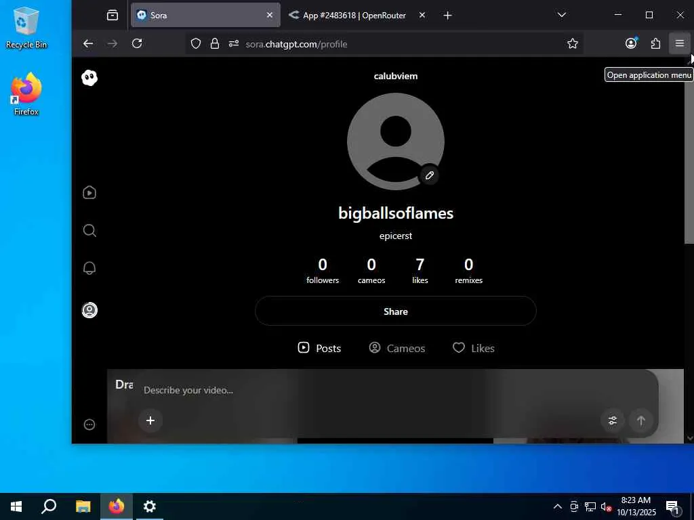This screenshot has width=694, height=520.
Task: Go forward with the browser forward arrow
Action: tap(113, 43)
